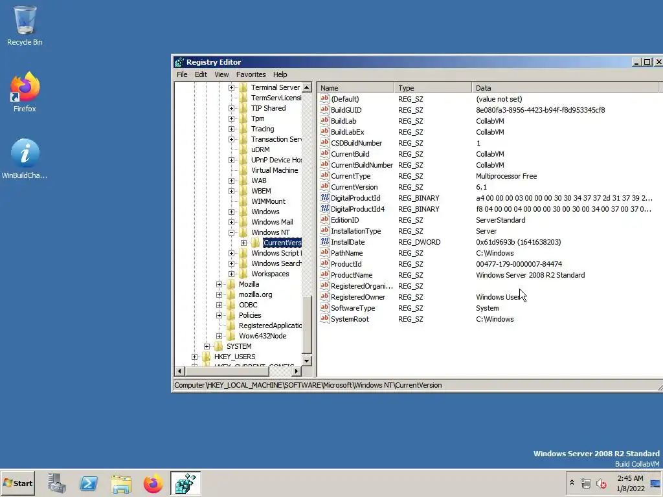Screen dimensions: 663x497
Task: Expand the Terminal Server key
Action: tap(231, 87)
